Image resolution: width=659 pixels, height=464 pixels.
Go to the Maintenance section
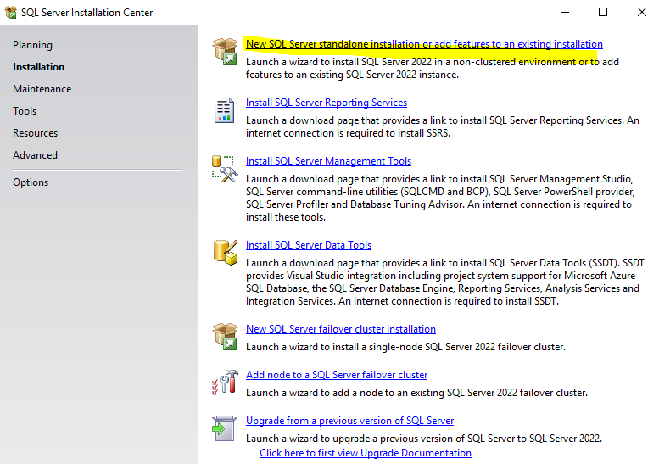(x=42, y=89)
